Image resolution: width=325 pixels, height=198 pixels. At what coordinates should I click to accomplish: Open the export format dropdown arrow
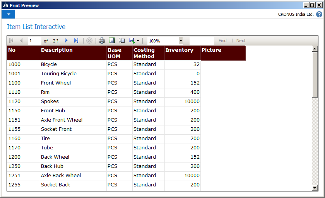138,41
